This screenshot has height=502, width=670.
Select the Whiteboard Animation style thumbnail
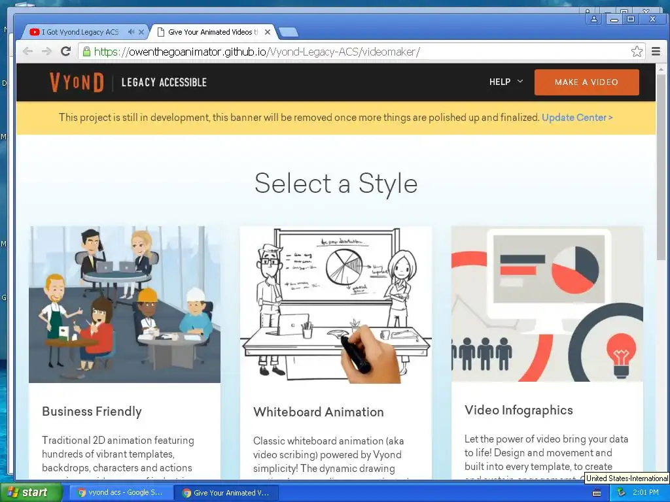336,305
